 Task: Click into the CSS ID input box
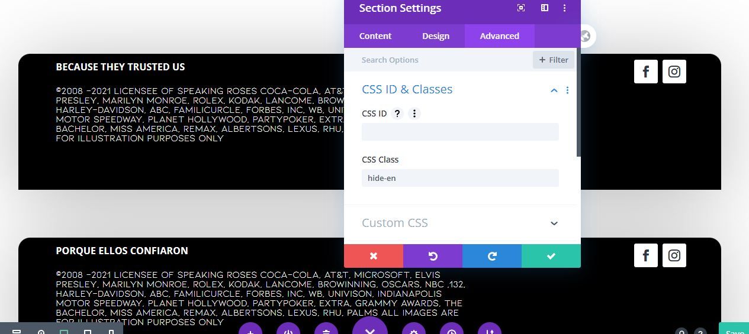click(x=460, y=132)
